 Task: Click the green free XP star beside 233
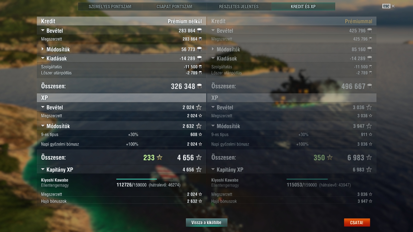159,157
